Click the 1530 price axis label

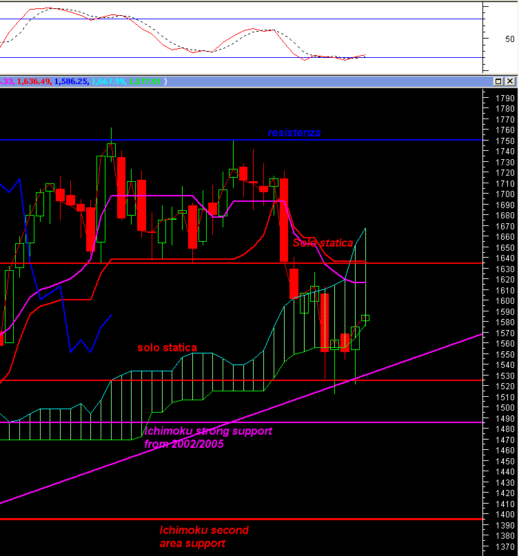[x=505, y=375]
